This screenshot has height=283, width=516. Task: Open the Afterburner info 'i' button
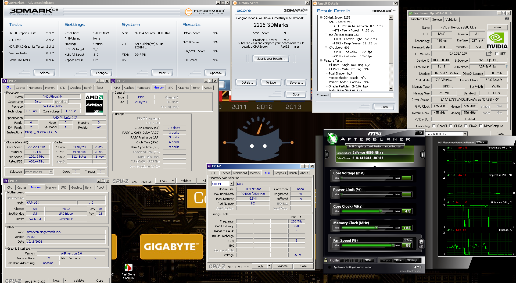point(422,154)
